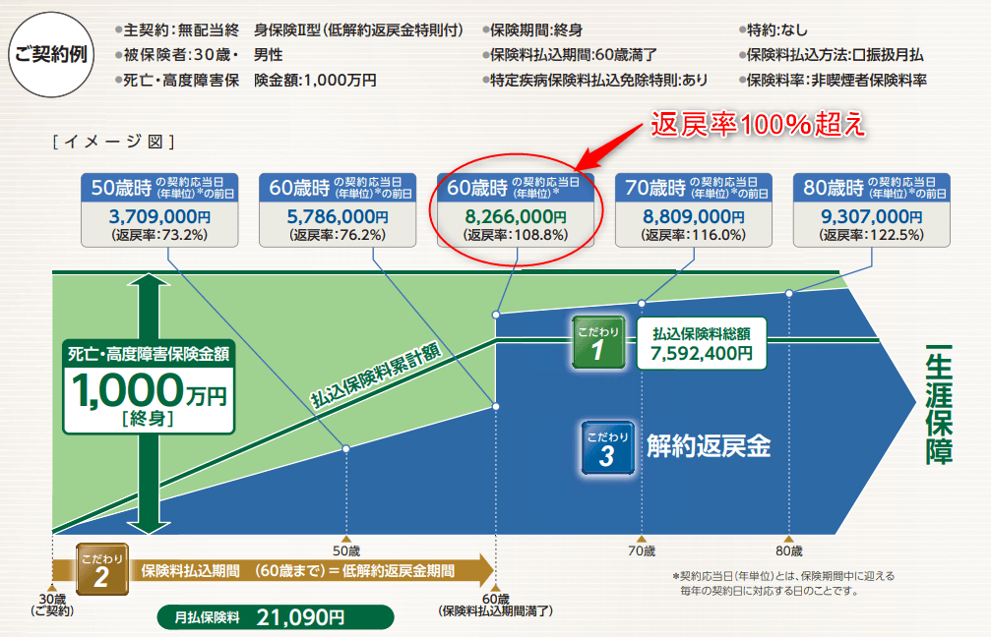Click the こだわり 2 gold badge
This screenshot has width=991, height=637.
click(101, 569)
